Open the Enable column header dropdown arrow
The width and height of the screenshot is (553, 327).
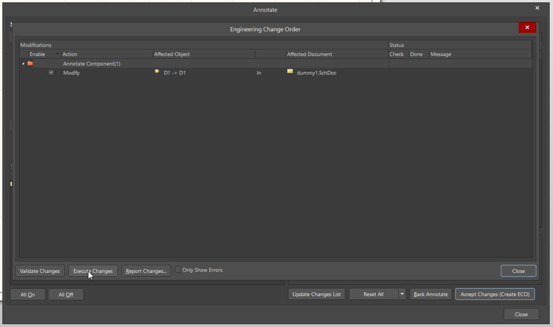click(58, 54)
